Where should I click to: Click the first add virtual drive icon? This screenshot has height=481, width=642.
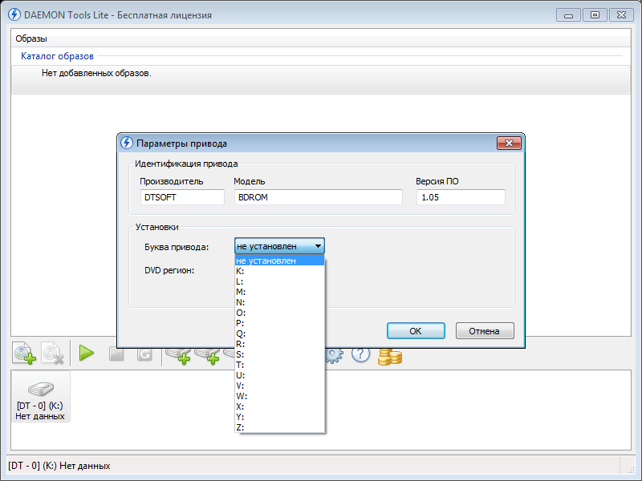pos(178,356)
